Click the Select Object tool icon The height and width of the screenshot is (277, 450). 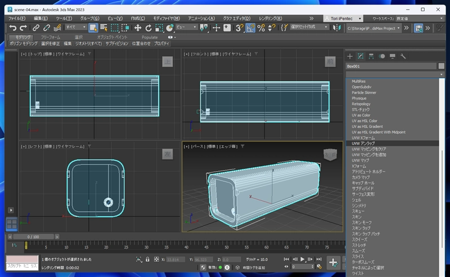tap(93, 27)
